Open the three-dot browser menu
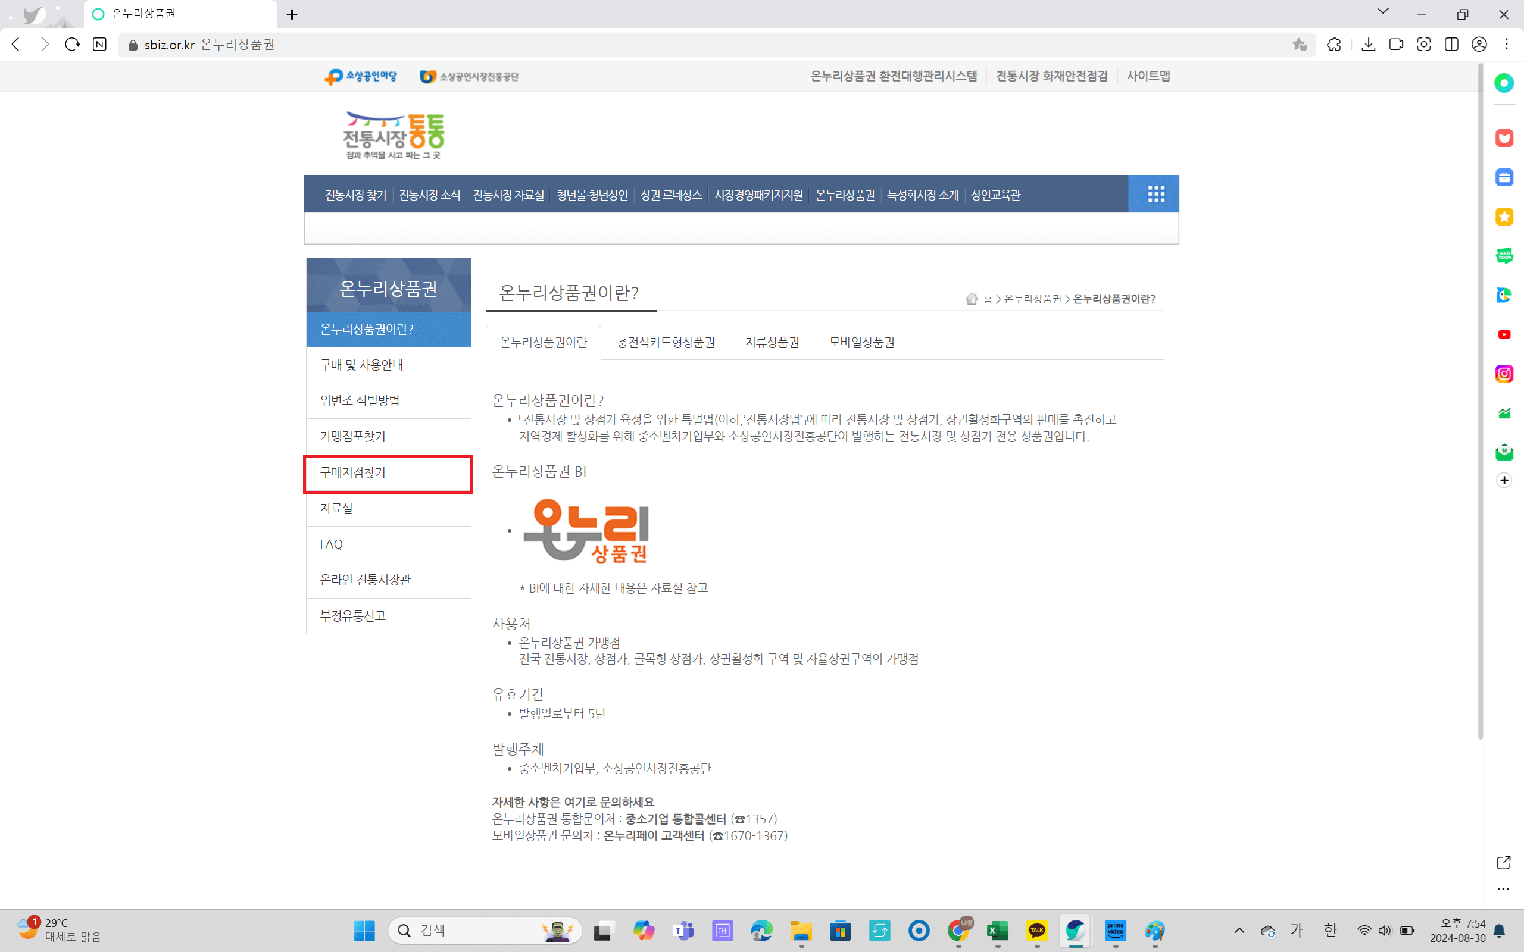Screen dimensions: 1524x952 tap(1506, 44)
